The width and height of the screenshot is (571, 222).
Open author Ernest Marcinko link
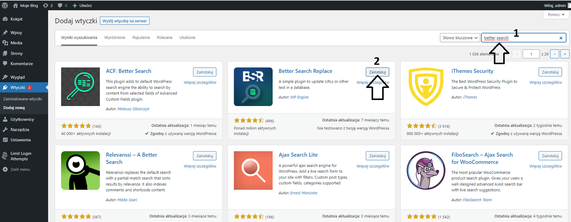[304, 193]
